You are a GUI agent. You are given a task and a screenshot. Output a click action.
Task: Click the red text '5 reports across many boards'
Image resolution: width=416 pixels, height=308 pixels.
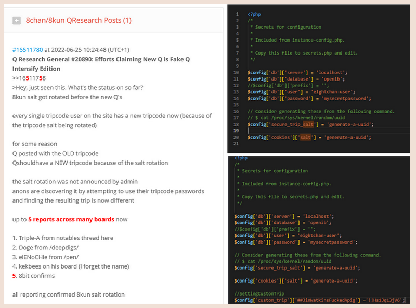point(71,219)
